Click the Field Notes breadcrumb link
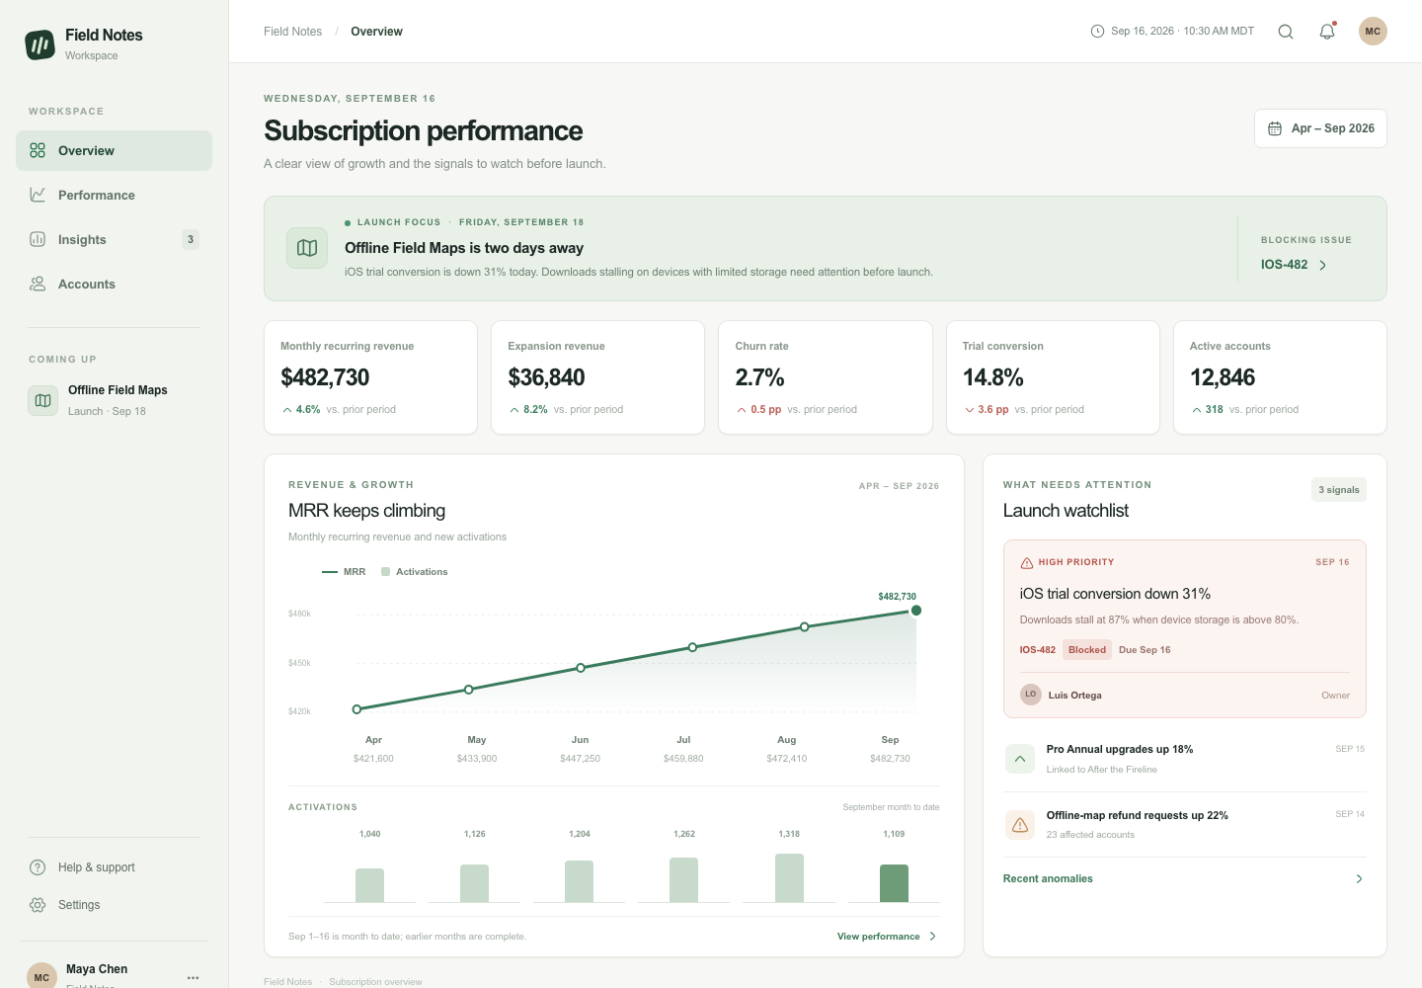 [292, 32]
